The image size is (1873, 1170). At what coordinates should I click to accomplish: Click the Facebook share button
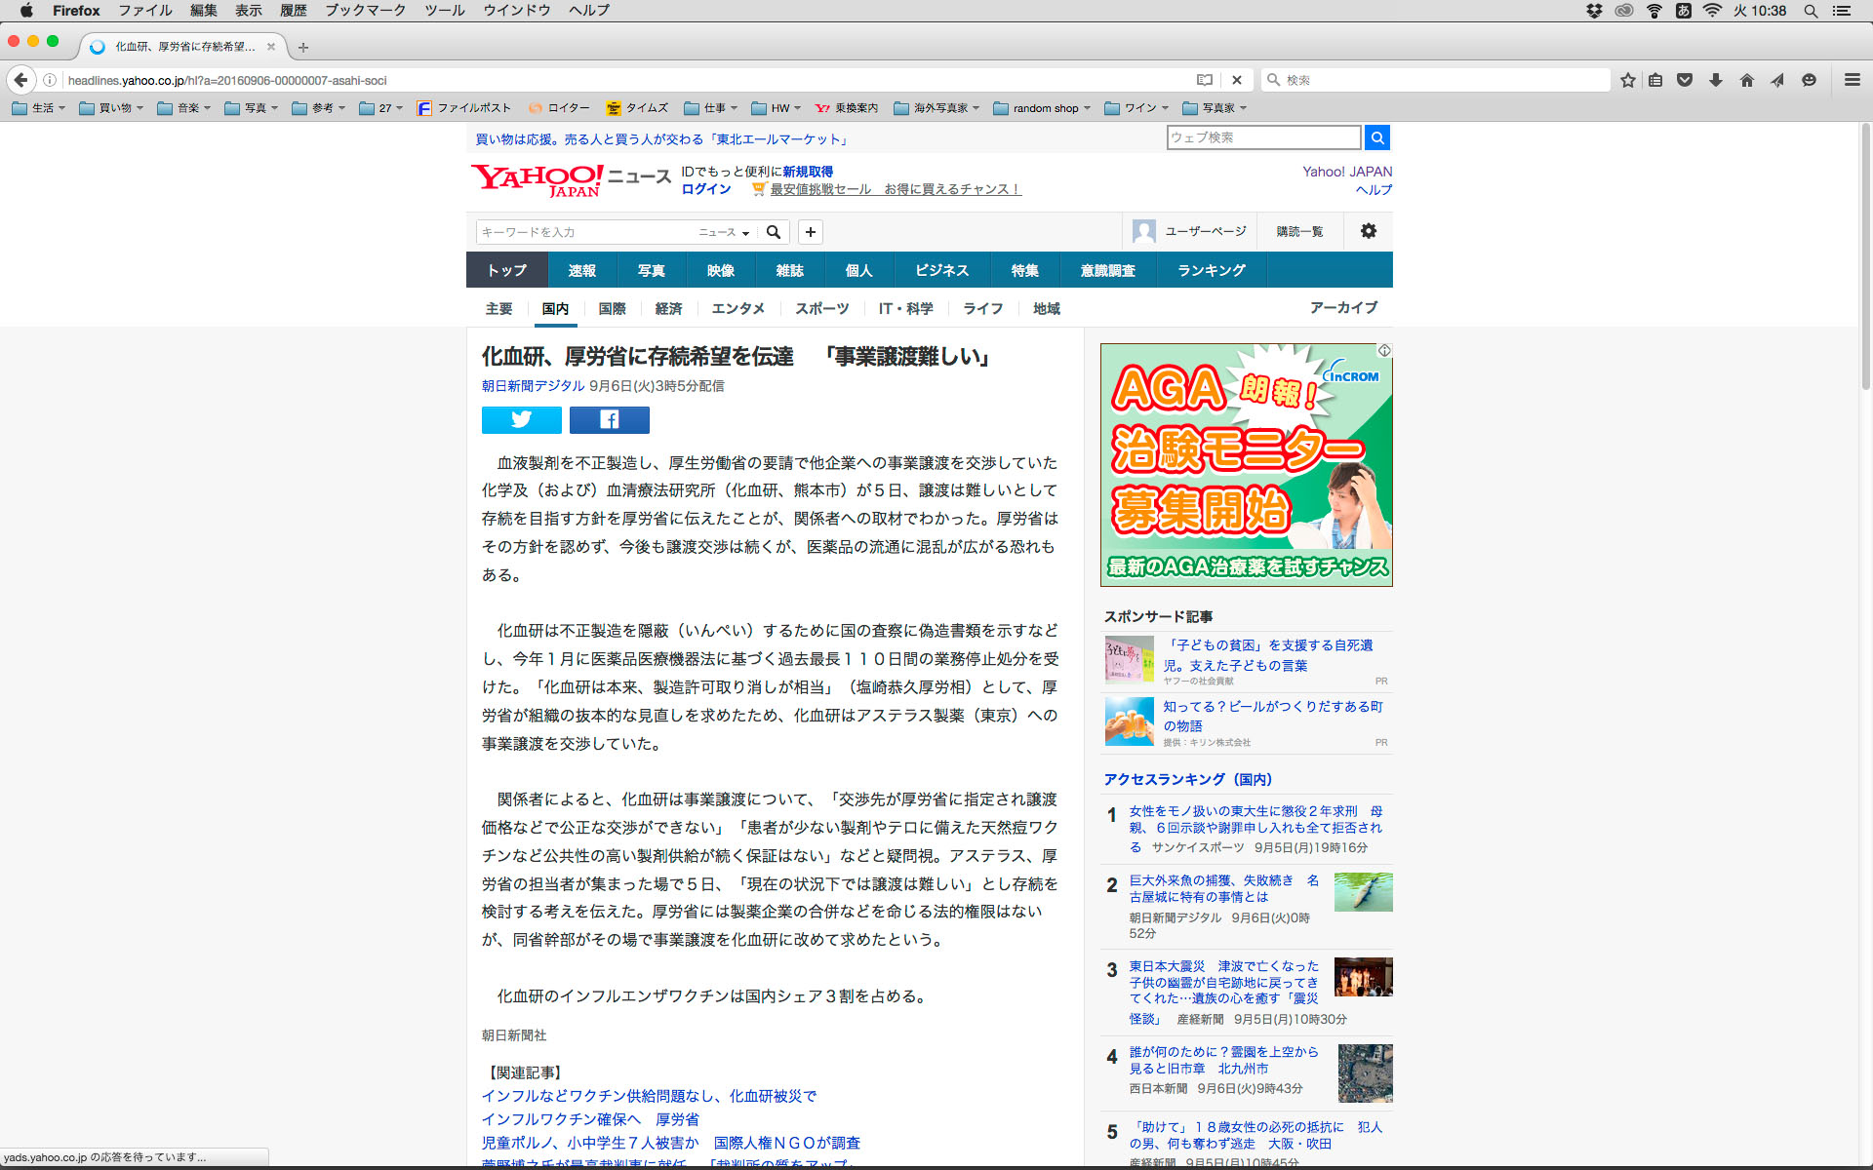coord(609,420)
